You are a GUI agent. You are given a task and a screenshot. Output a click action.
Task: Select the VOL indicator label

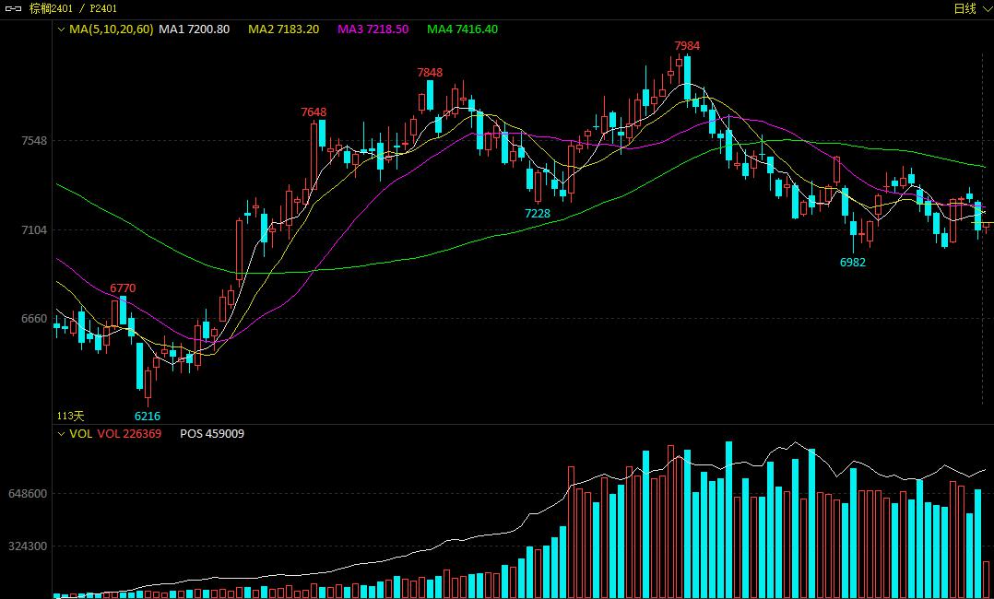click(80, 433)
